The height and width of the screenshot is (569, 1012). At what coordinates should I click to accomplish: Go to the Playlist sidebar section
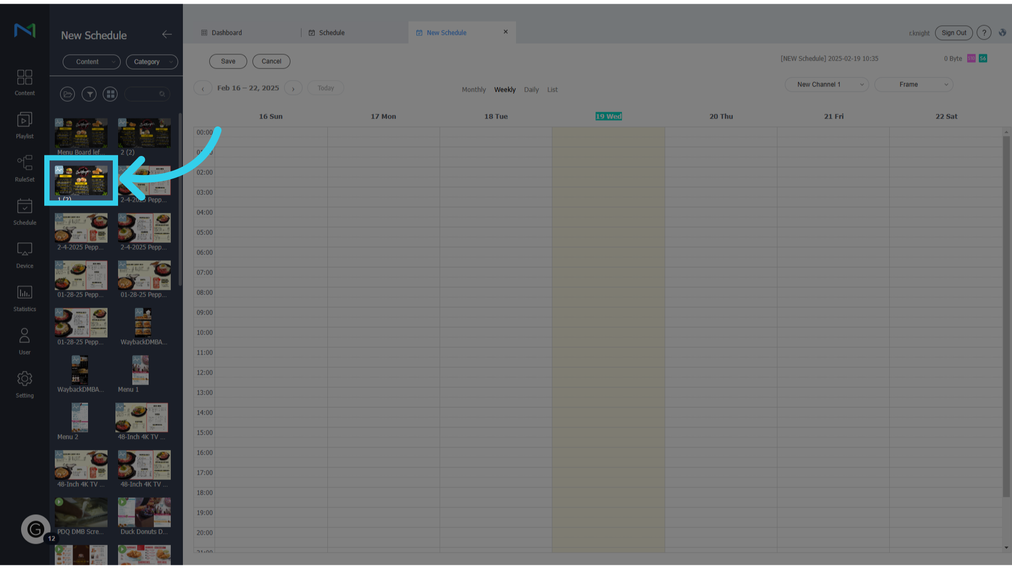pos(25,125)
